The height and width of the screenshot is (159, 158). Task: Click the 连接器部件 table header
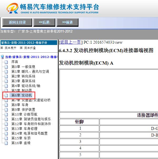click(x=147, y=115)
